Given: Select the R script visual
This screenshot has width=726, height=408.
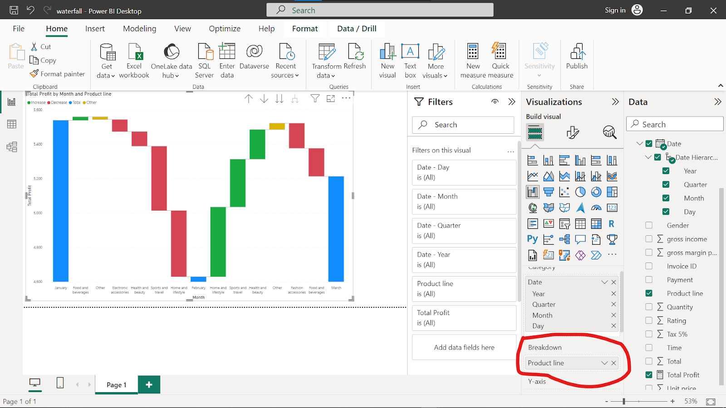Looking at the screenshot, I should tap(612, 223).
